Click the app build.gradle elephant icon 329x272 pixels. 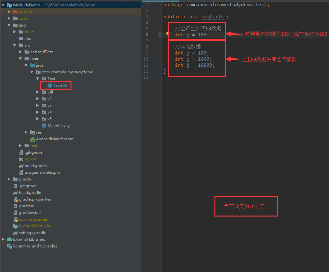pyautogui.click(x=21, y=166)
